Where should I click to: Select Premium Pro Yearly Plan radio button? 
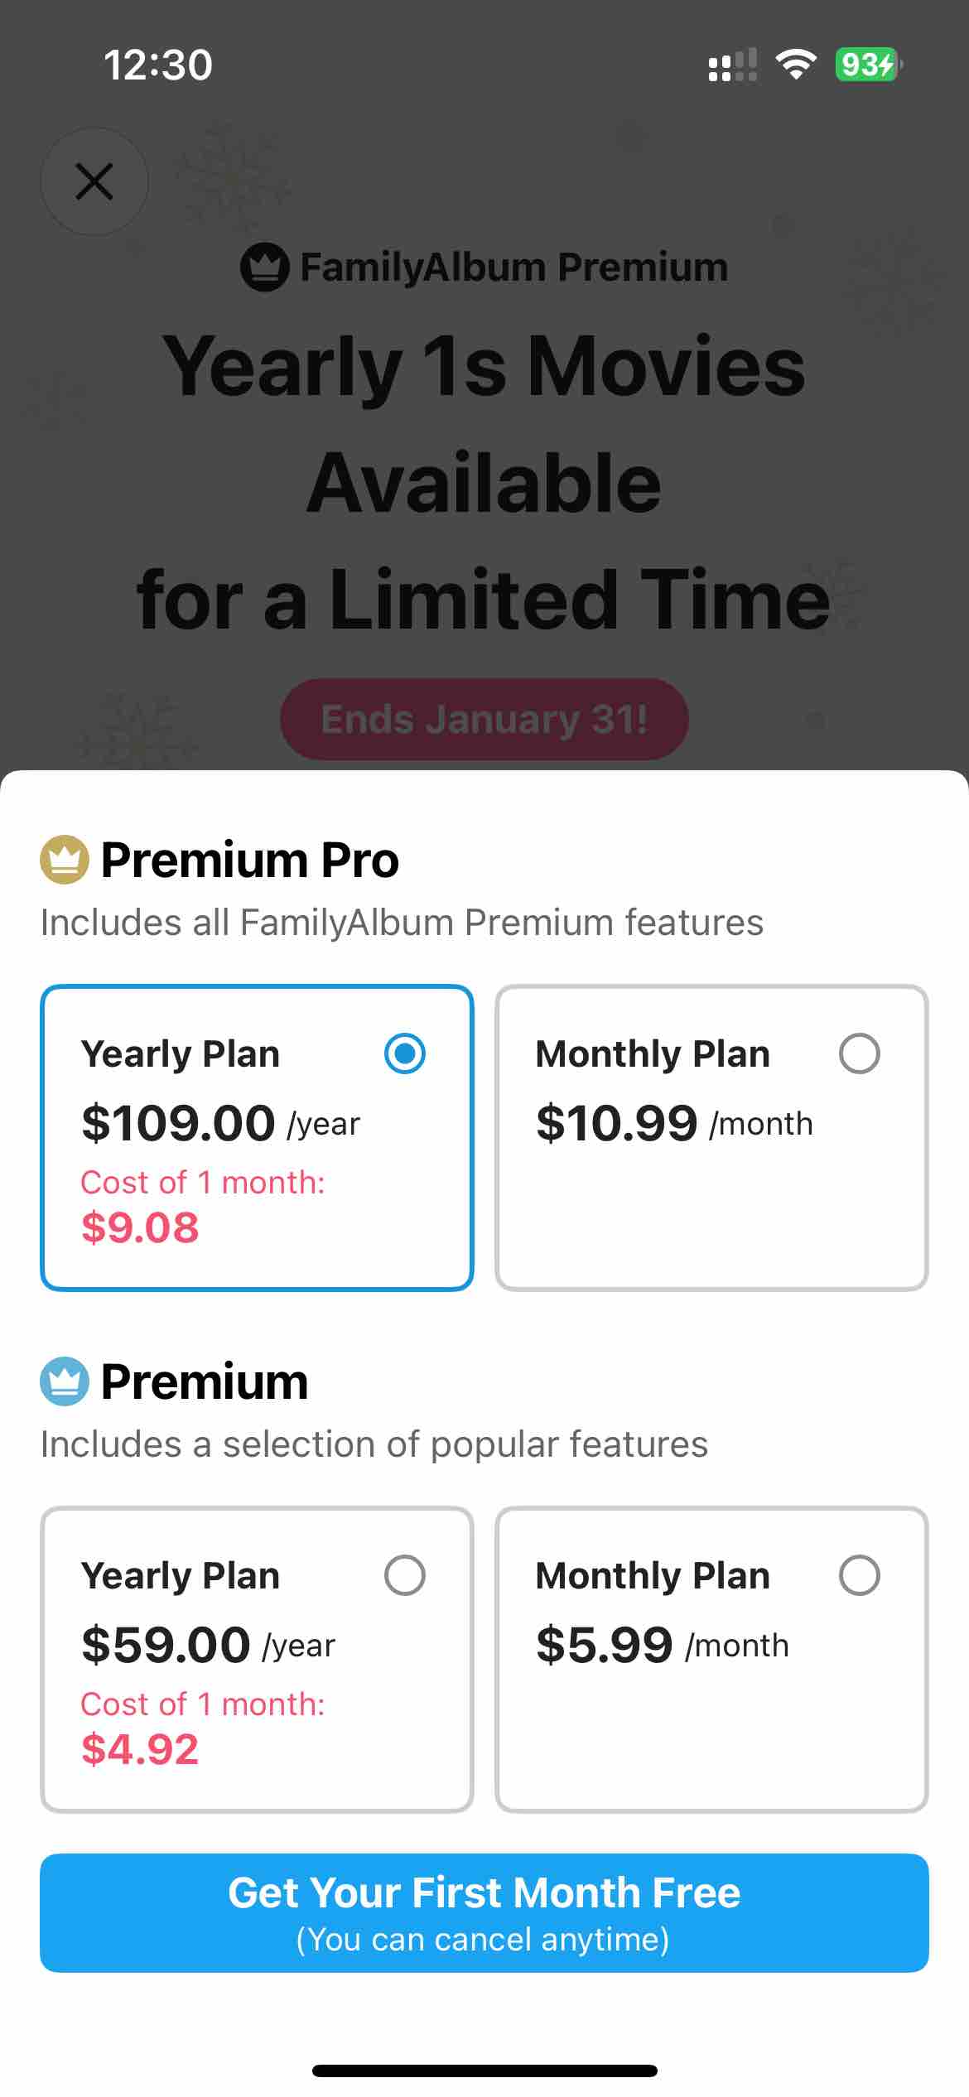(x=405, y=1053)
